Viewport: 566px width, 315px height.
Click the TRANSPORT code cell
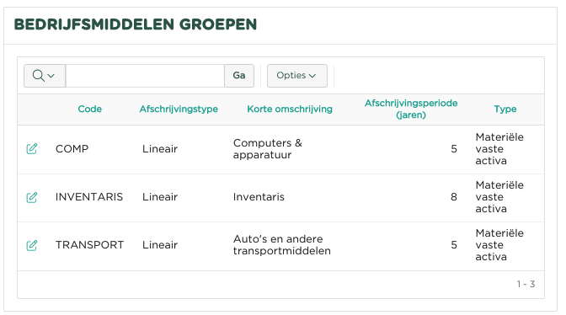point(89,245)
